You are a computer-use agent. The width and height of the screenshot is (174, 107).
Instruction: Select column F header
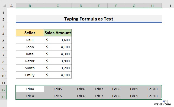[x=116, y=6]
